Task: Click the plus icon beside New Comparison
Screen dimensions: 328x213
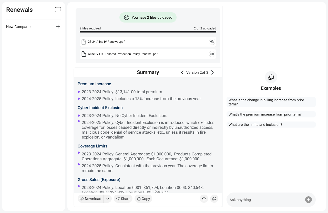Action: point(58,27)
